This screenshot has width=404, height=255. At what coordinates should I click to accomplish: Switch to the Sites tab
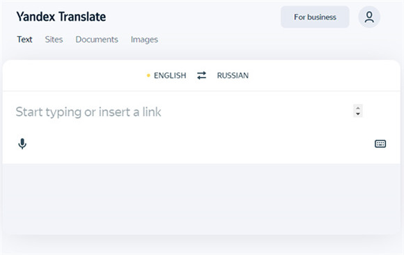pos(54,40)
